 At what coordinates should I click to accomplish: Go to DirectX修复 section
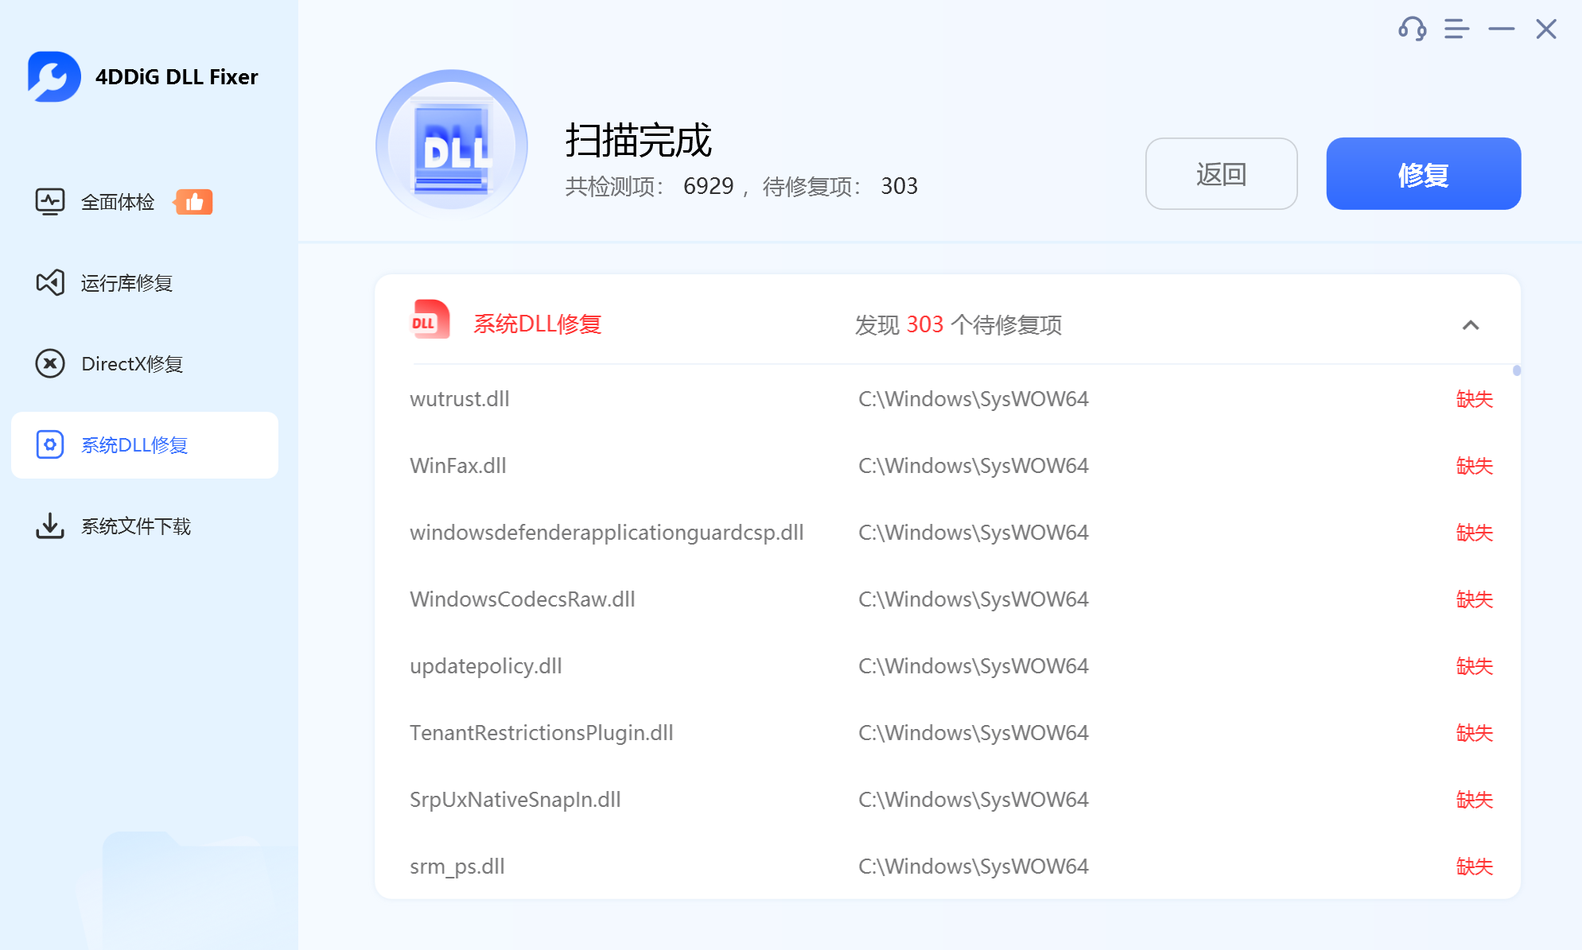[145, 364]
